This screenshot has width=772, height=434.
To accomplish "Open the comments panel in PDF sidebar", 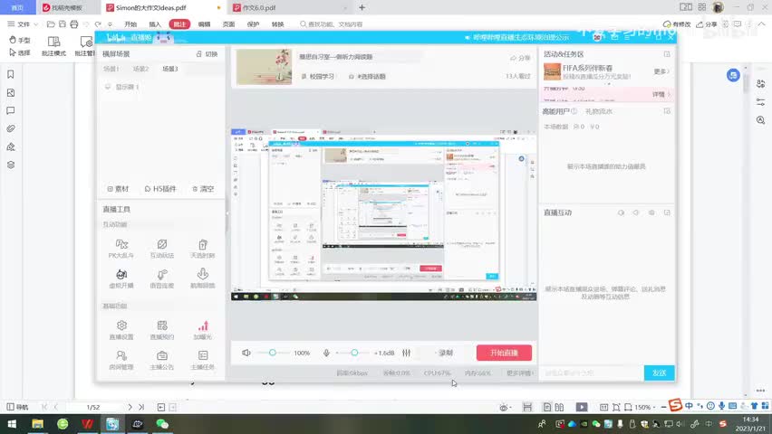I will coord(11,110).
